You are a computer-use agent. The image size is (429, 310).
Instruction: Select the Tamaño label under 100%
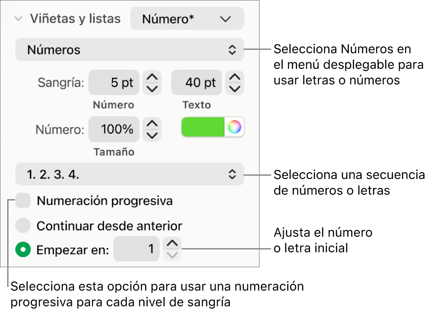pos(113,152)
